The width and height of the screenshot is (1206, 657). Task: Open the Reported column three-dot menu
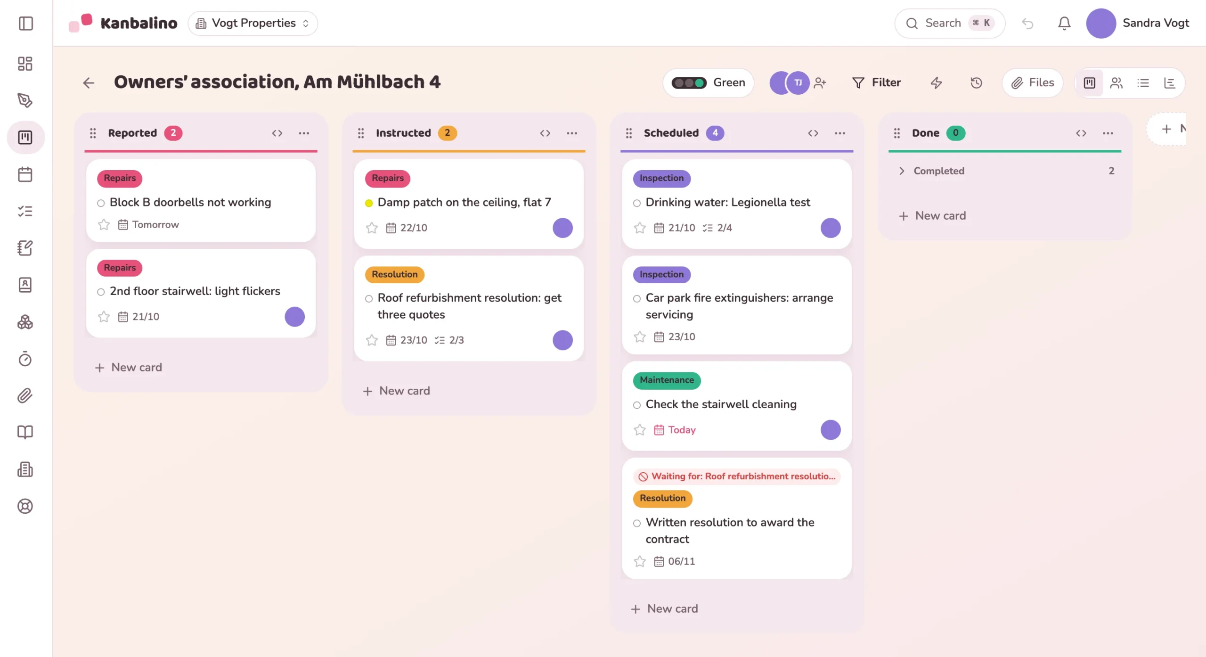click(304, 133)
